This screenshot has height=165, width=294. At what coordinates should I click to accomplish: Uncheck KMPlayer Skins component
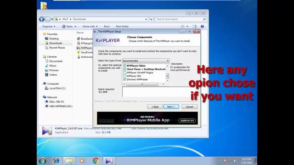pyautogui.click(x=124, y=66)
